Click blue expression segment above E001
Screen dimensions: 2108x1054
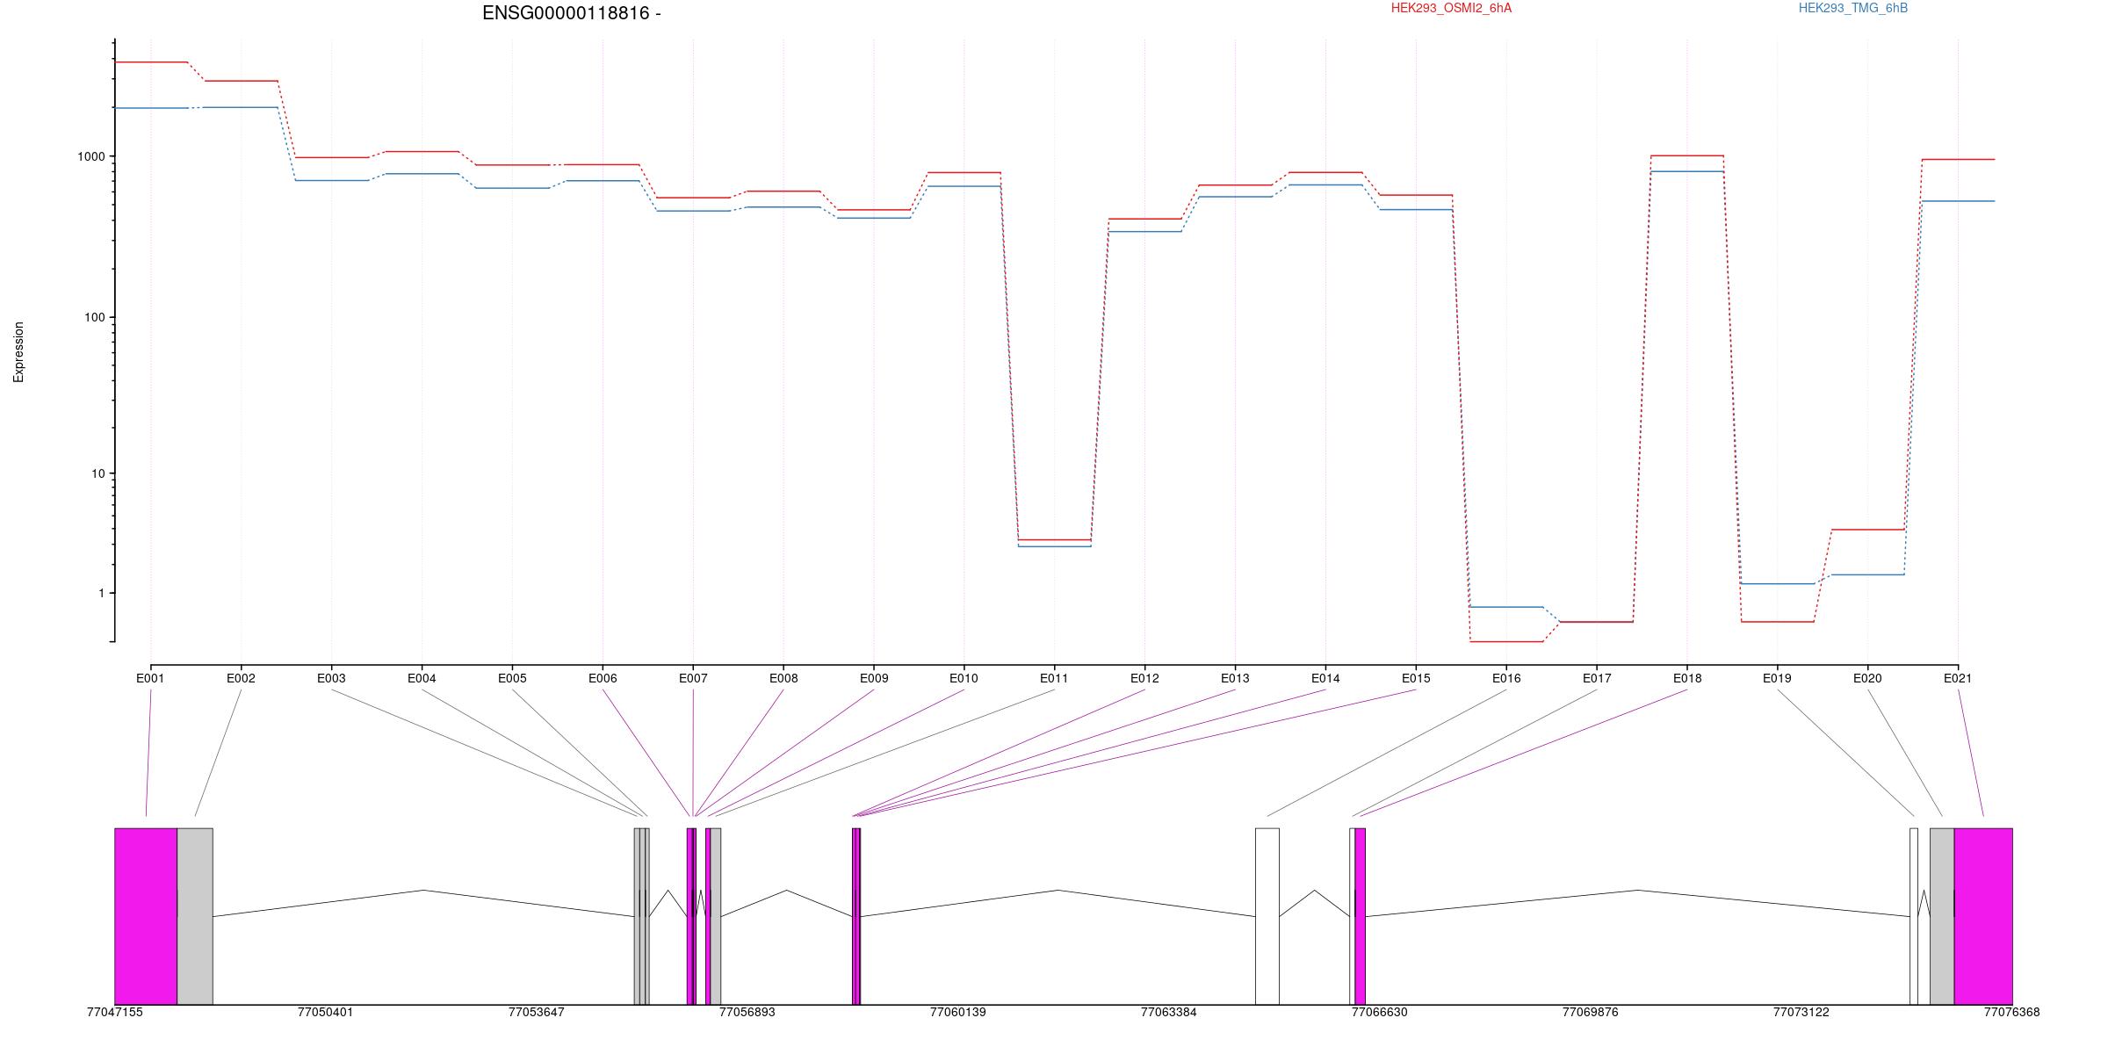pyautogui.click(x=150, y=108)
